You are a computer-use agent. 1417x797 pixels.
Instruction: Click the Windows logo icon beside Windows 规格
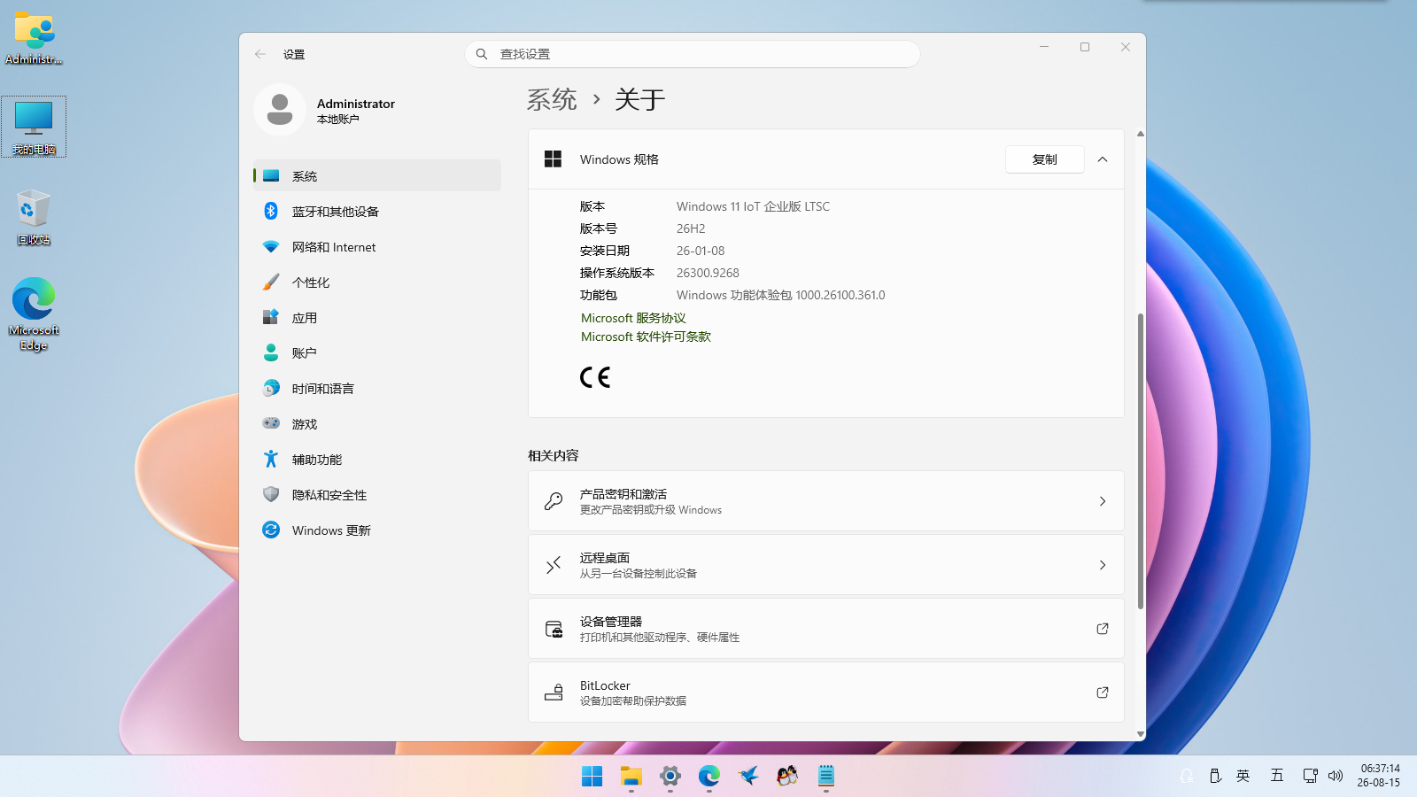tap(554, 159)
